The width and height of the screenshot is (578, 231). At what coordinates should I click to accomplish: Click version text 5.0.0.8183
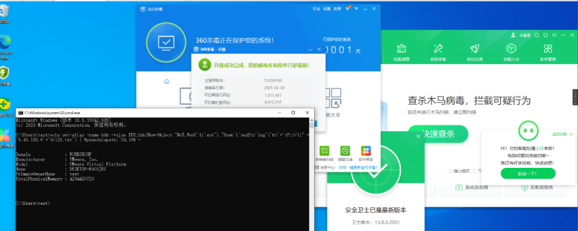[274, 80]
